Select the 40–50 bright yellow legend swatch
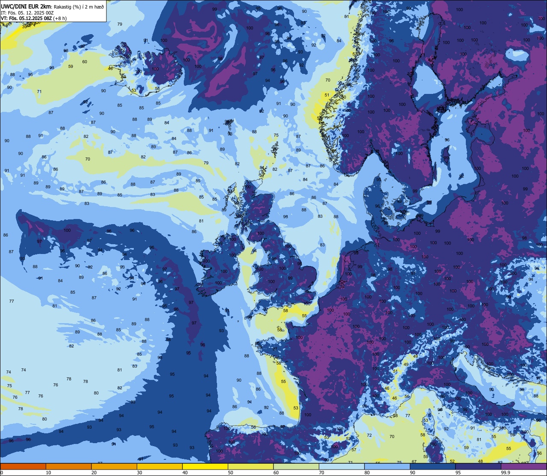The height and width of the screenshot is (476, 547). [x=205, y=466]
